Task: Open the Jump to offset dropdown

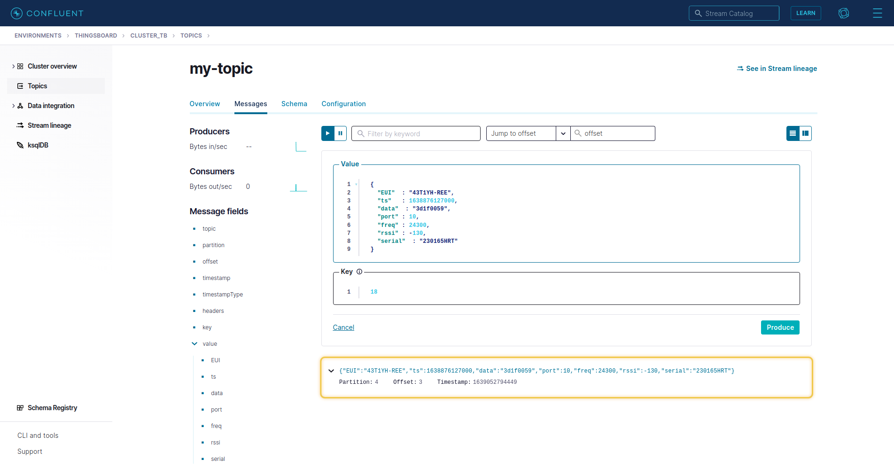Action: 563,133
